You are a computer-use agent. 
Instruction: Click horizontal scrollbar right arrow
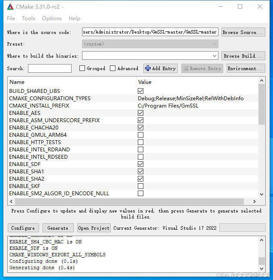pyautogui.click(x=254, y=201)
